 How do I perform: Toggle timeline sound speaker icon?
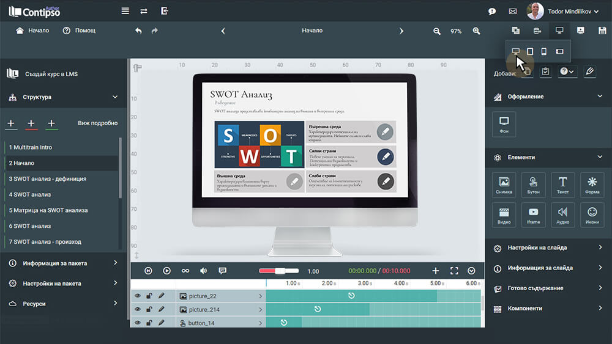[x=203, y=271]
